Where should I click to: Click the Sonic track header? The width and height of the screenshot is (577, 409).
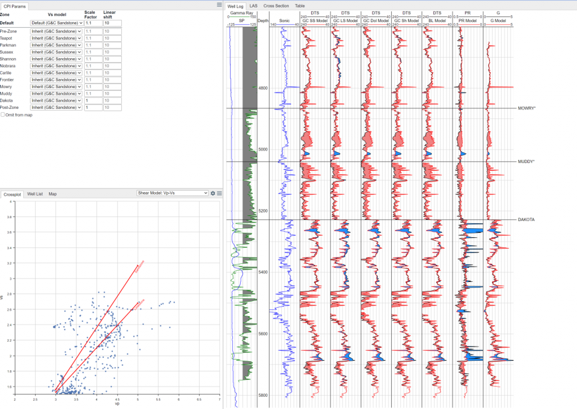(284, 21)
